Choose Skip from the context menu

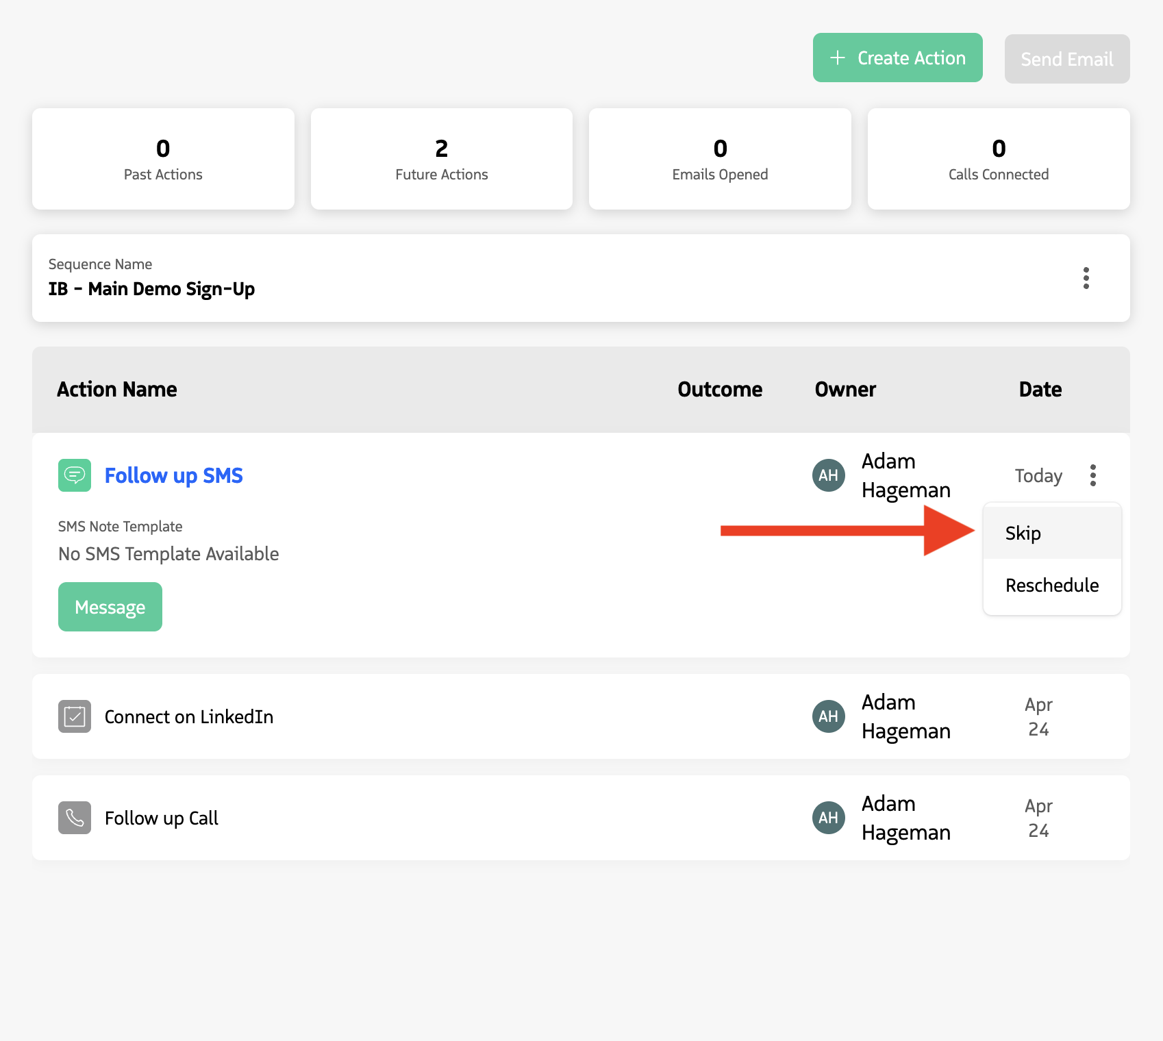(x=1023, y=533)
